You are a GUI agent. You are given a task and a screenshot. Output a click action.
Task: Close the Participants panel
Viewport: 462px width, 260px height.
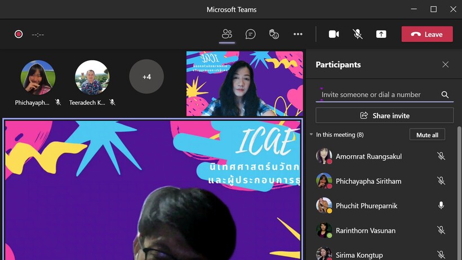pos(446,65)
